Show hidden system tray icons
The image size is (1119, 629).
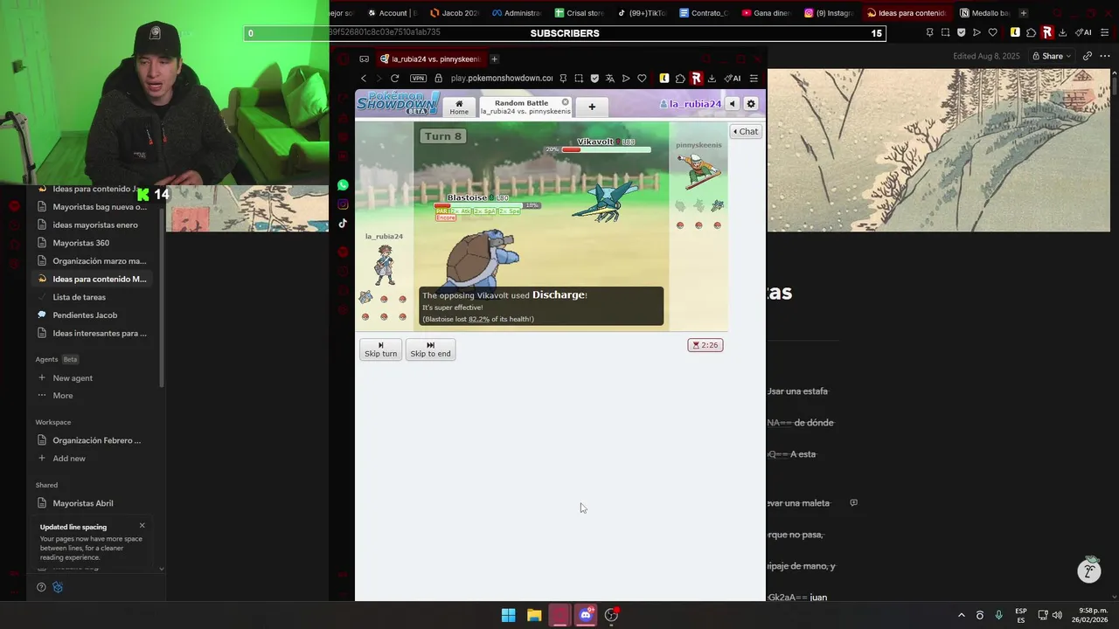click(x=961, y=615)
